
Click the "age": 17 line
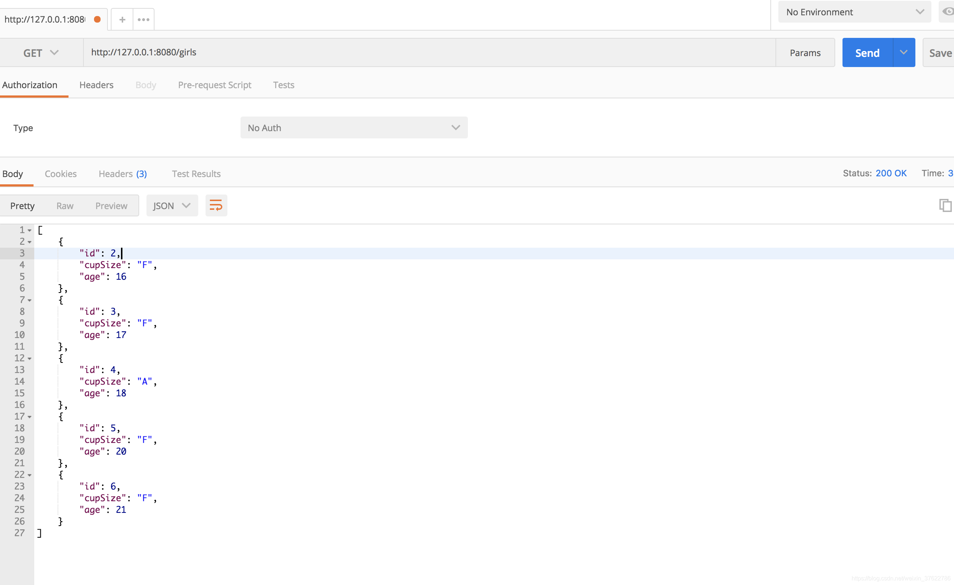(103, 335)
